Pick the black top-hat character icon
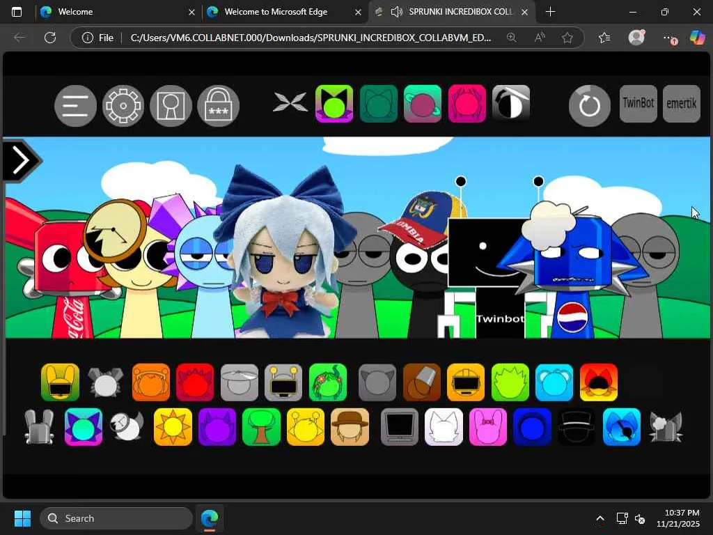713x535 pixels. coord(577,426)
